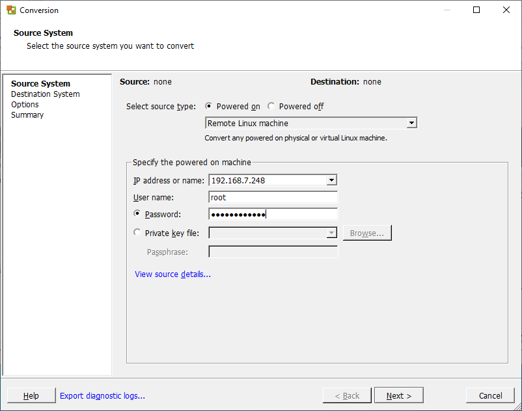This screenshot has width=522, height=411.
Task: Click the Next button
Action: coord(399,395)
